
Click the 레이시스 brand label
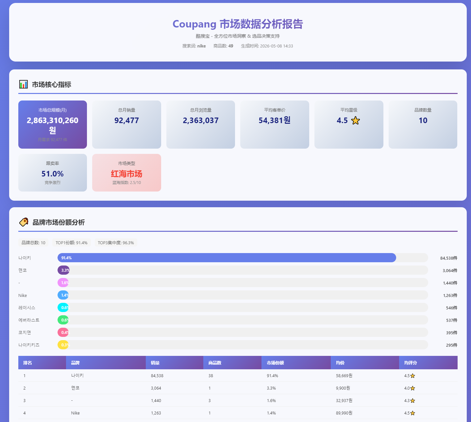click(x=27, y=308)
